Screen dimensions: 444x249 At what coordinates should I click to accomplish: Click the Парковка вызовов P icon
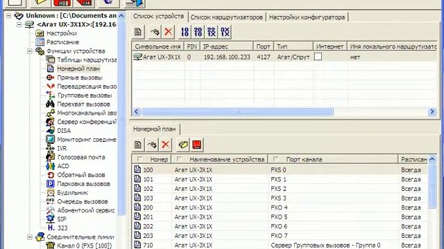50,184
